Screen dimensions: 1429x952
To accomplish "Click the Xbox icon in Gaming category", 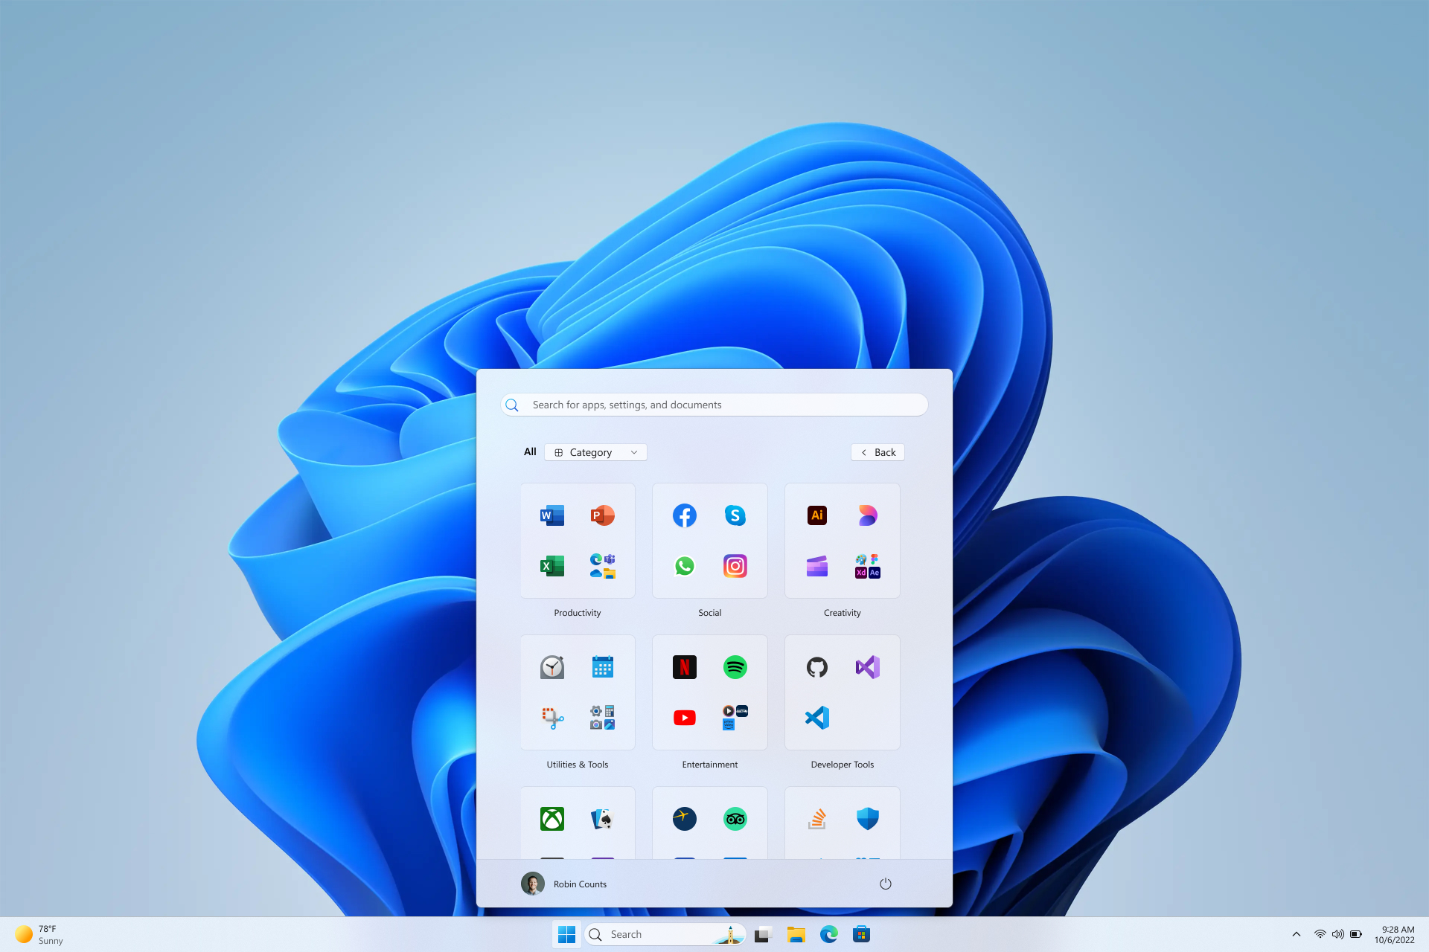I will point(552,818).
